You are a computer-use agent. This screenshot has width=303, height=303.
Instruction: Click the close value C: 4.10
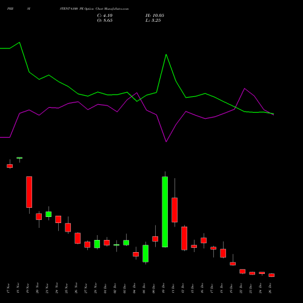105,16
